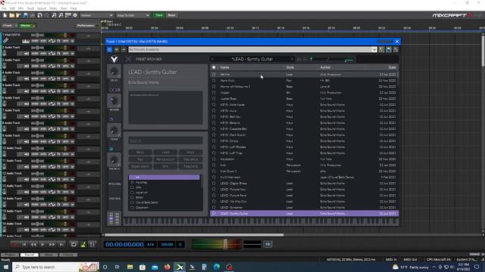Click the Zoom In magnifier icon
Screen dimensions: 485x272
[54, 15]
